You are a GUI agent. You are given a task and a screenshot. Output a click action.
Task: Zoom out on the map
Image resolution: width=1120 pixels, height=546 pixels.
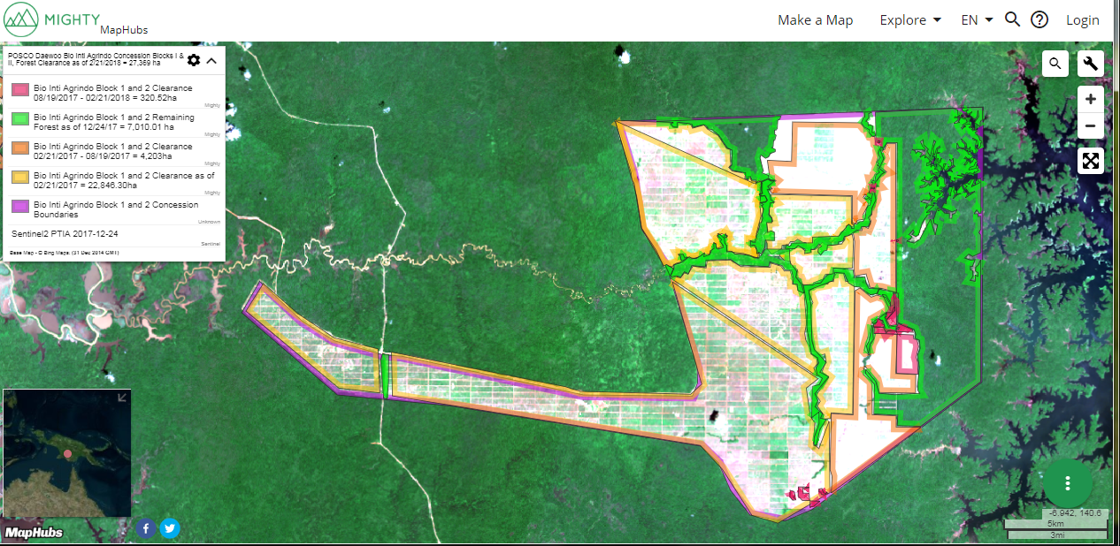[1091, 125]
